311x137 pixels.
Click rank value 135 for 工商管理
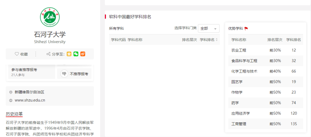coord(293,124)
